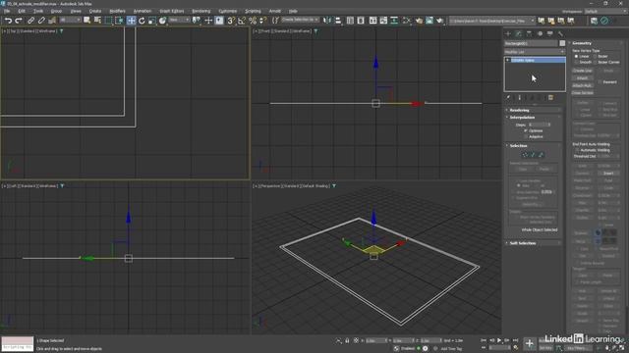Click the object color swatch beside name
The image size is (629, 353).
(562, 43)
